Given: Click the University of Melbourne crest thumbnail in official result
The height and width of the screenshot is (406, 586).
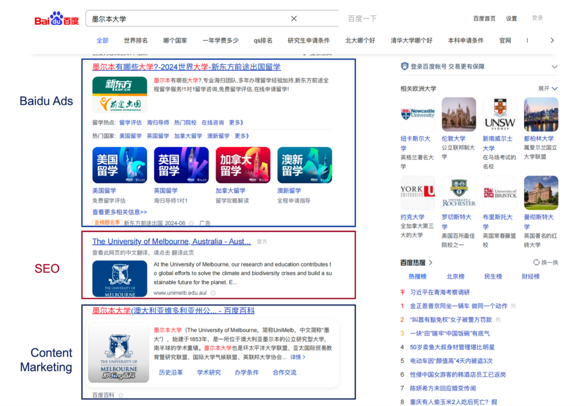Looking at the screenshot, I should (x=120, y=278).
